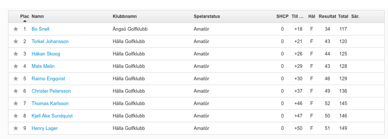Select the Total column header

pos(343,16)
